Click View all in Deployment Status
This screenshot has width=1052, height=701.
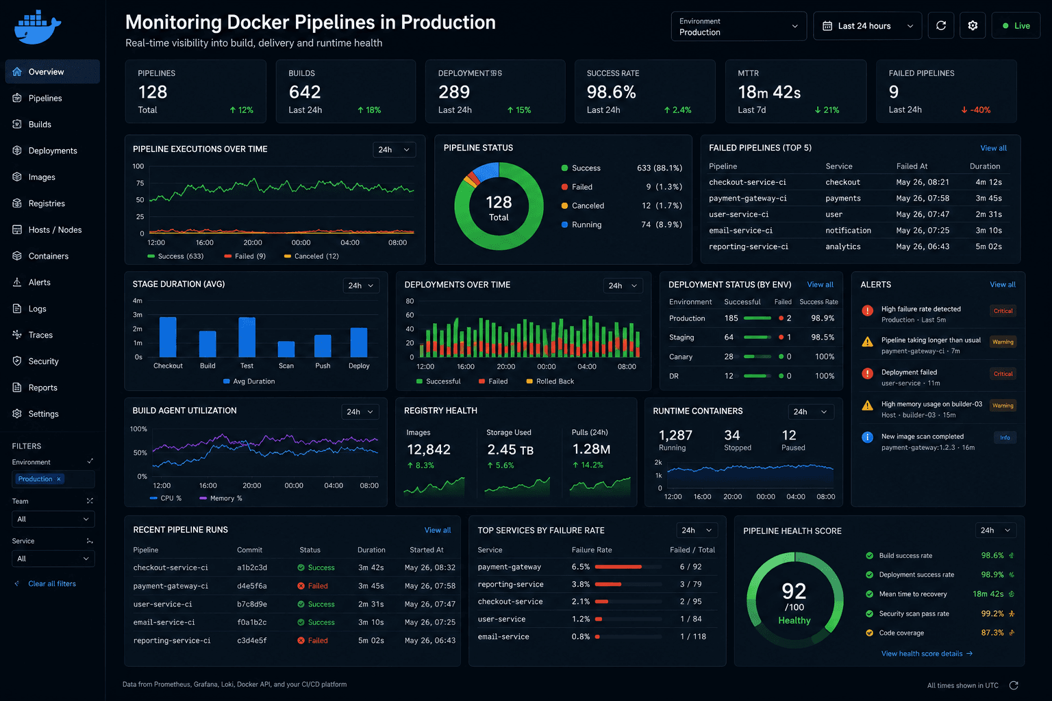click(x=820, y=285)
